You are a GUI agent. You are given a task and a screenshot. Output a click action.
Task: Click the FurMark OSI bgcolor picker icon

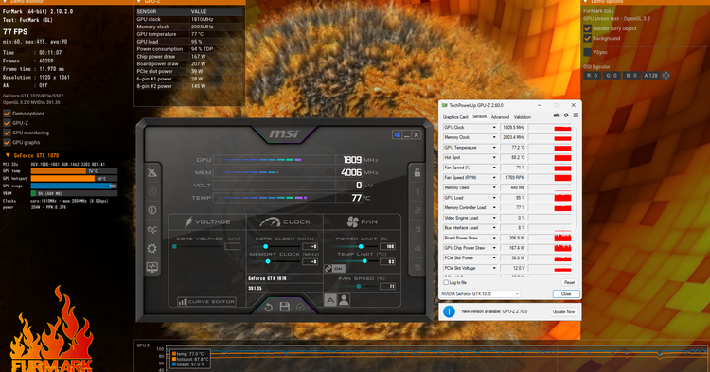pos(666,76)
